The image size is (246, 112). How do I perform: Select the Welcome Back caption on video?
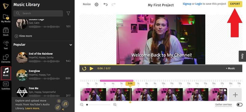[x=161, y=55]
